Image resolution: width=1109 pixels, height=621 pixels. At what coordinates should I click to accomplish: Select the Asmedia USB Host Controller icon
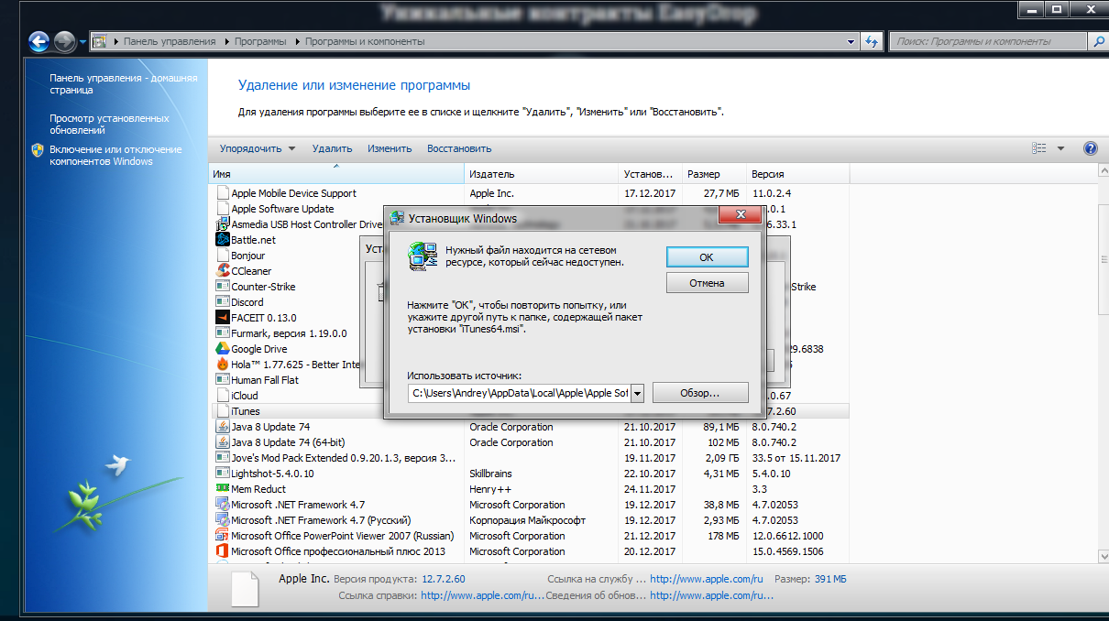(x=222, y=224)
